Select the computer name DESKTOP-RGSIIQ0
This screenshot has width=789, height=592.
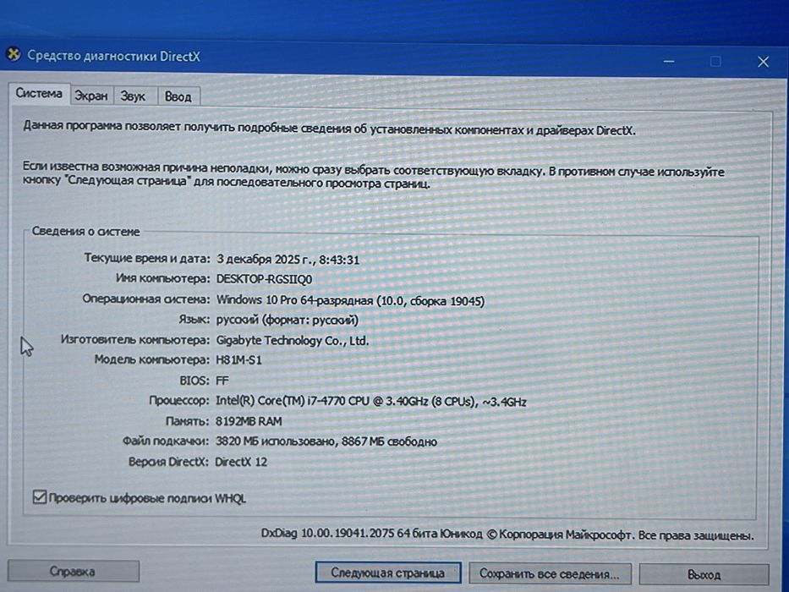pyautogui.click(x=264, y=279)
